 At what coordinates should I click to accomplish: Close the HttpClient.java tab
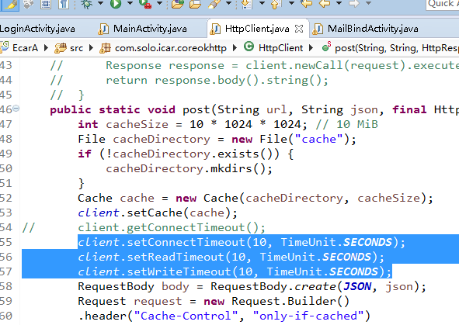tap(298, 29)
